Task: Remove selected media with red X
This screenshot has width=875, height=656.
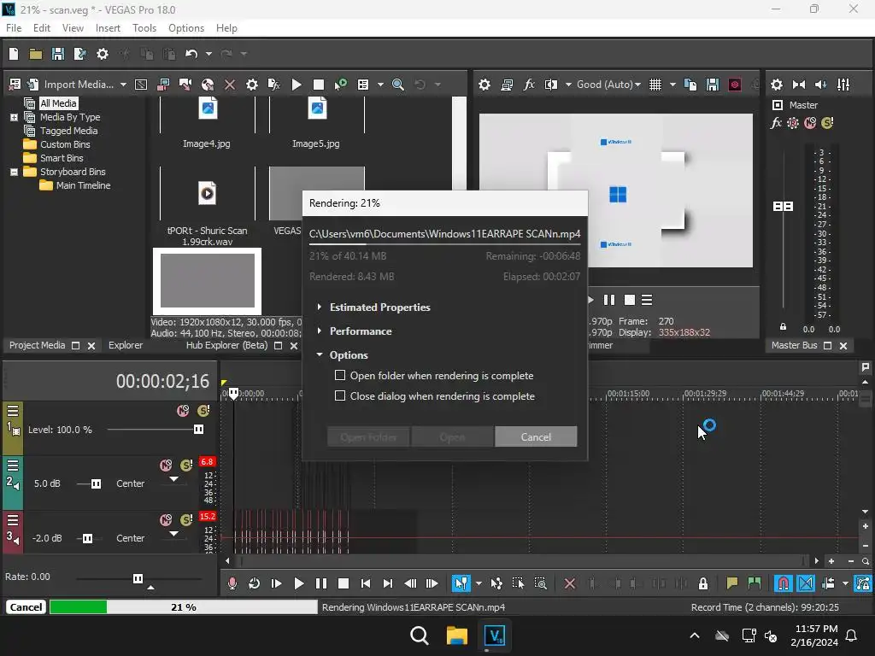Action: coord(229,85)
